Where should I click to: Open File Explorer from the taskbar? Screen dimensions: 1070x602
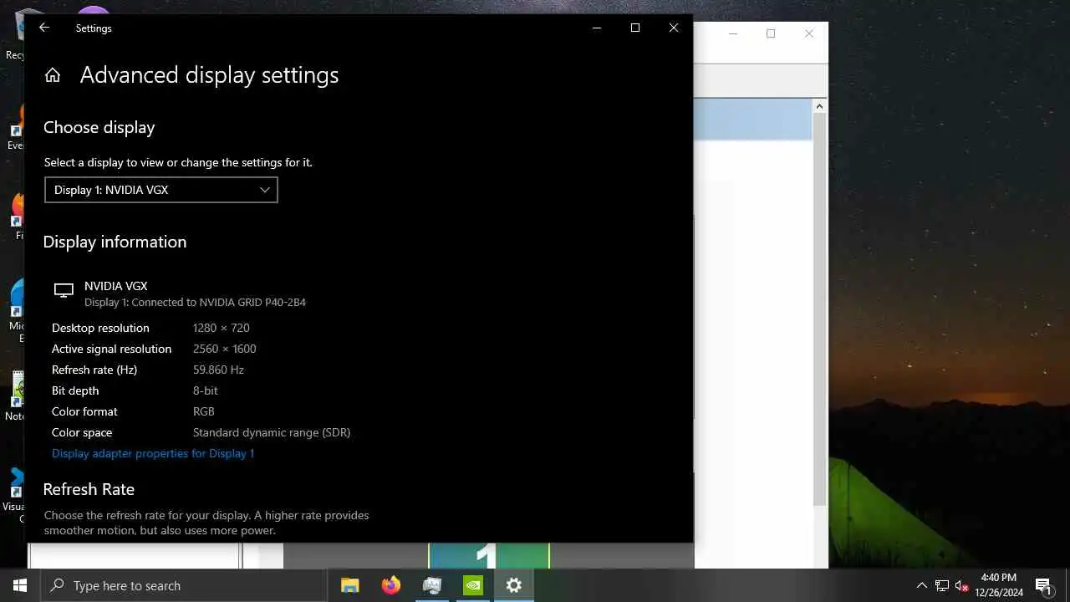pyautogui.click(x=350, y=585)
